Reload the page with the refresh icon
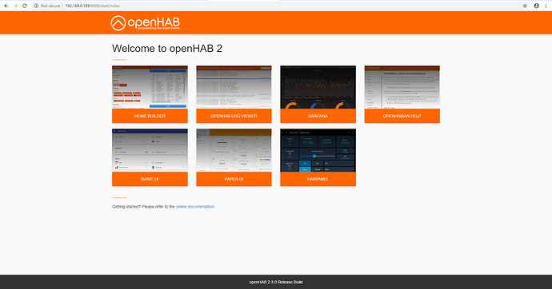 point(25,6)
